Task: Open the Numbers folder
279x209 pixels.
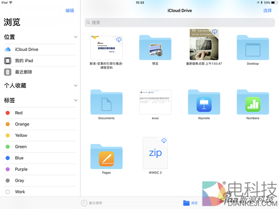Action: point(253,102)
